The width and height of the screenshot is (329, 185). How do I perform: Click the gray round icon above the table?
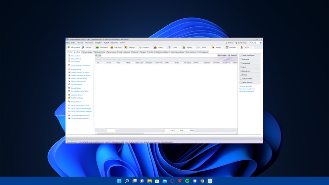point(96,55)
